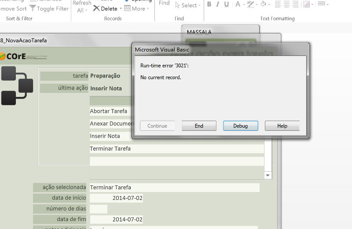This screenshot has height=229, width=352.
Task: Click the última ação value Inserir Nota
Action: pos(106,89)
